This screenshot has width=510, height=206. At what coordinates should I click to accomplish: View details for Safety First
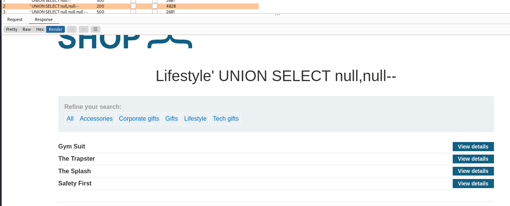click(473, 184)
